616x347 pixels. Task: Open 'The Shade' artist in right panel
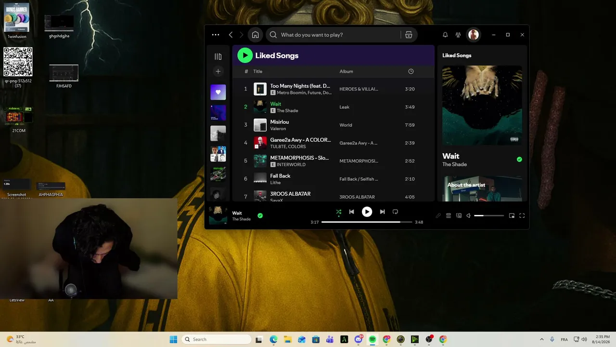(x=455, y=164)
